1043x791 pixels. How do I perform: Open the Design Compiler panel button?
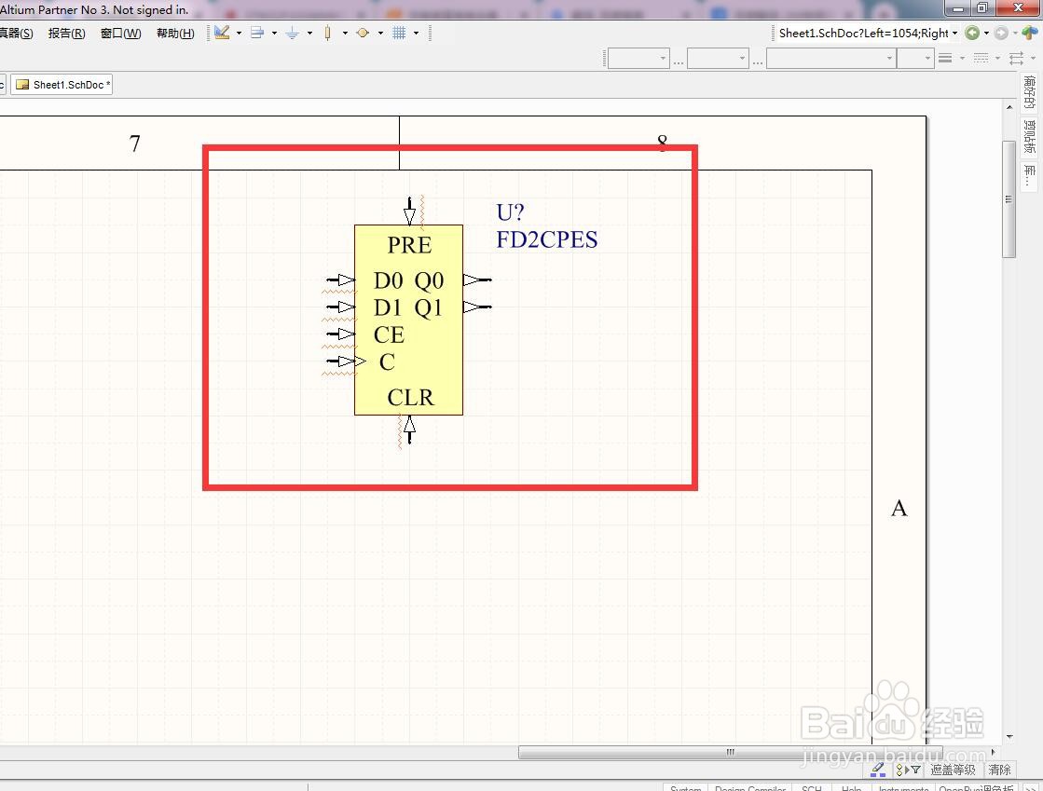750,787
